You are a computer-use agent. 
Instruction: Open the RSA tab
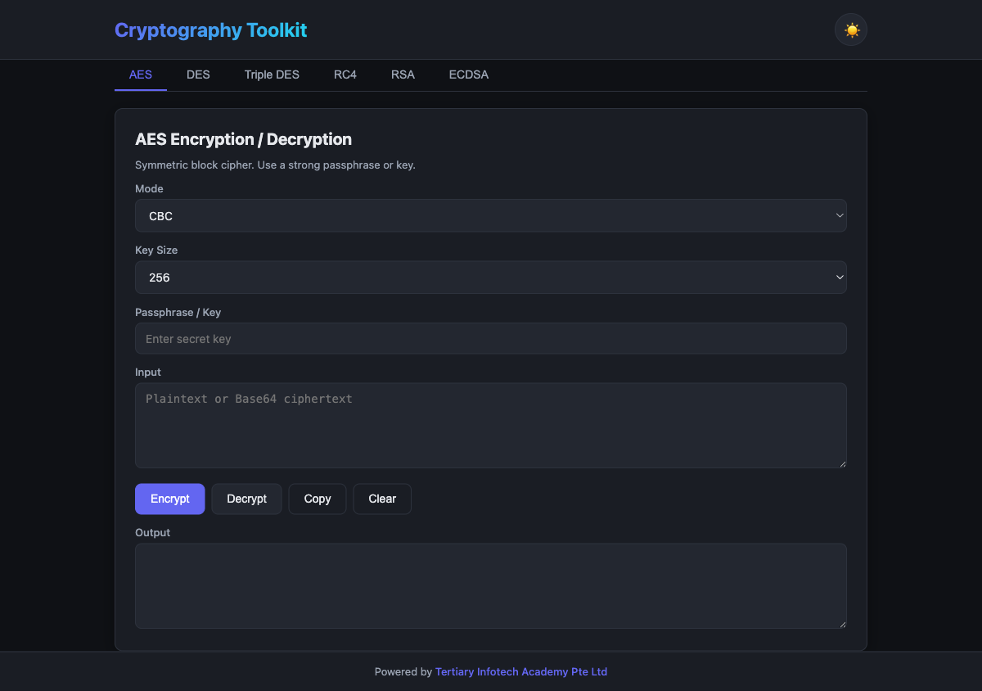(x=403, y=75)
